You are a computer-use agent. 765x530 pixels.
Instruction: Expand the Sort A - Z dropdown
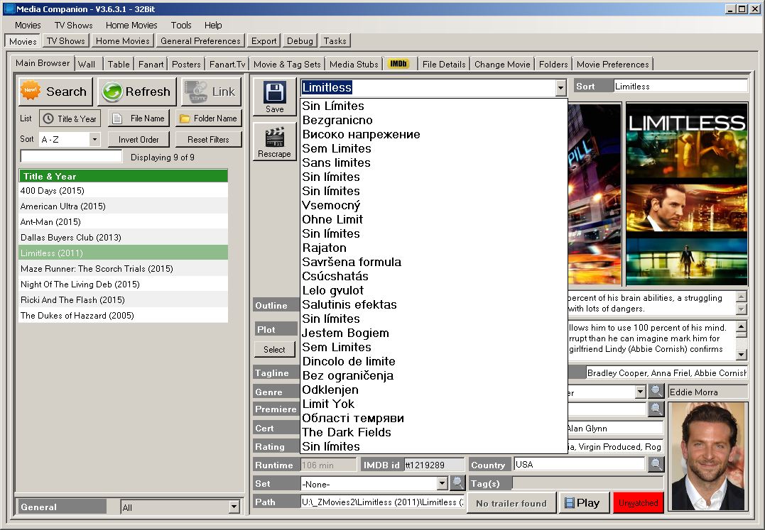pyautogui.click(x=94, y=139)
